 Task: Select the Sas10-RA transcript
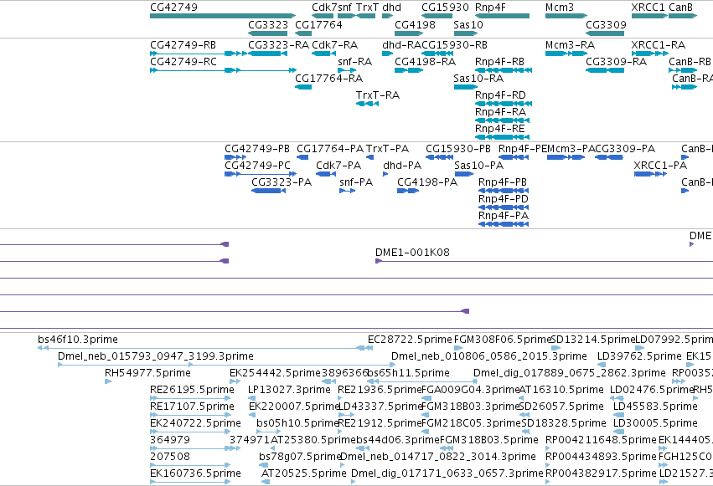pos(466,87)
